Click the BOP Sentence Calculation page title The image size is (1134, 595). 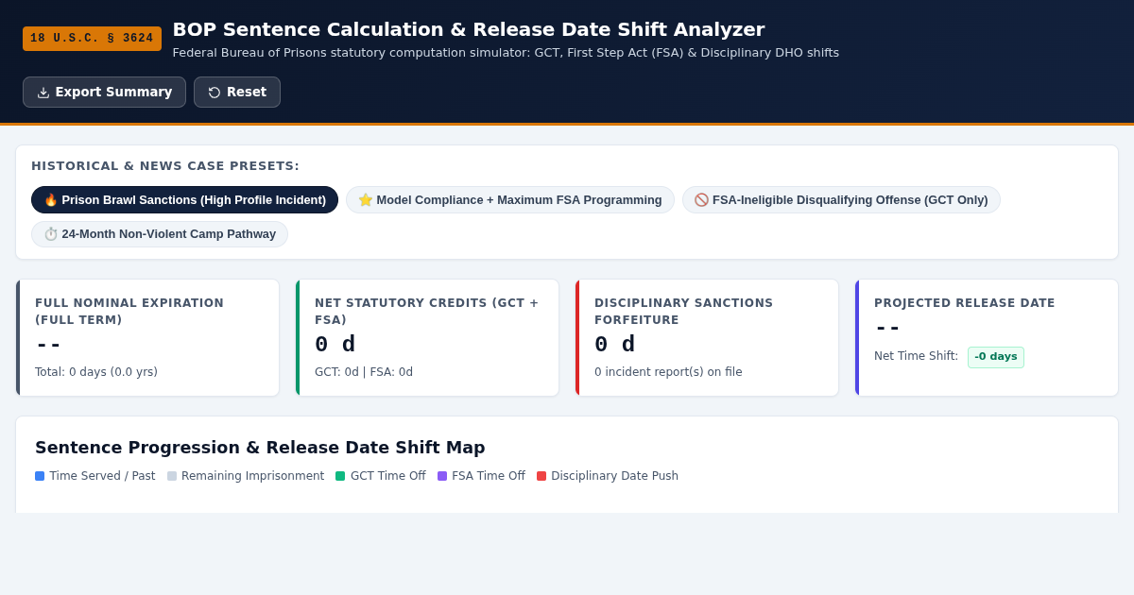tap(469, 29)
